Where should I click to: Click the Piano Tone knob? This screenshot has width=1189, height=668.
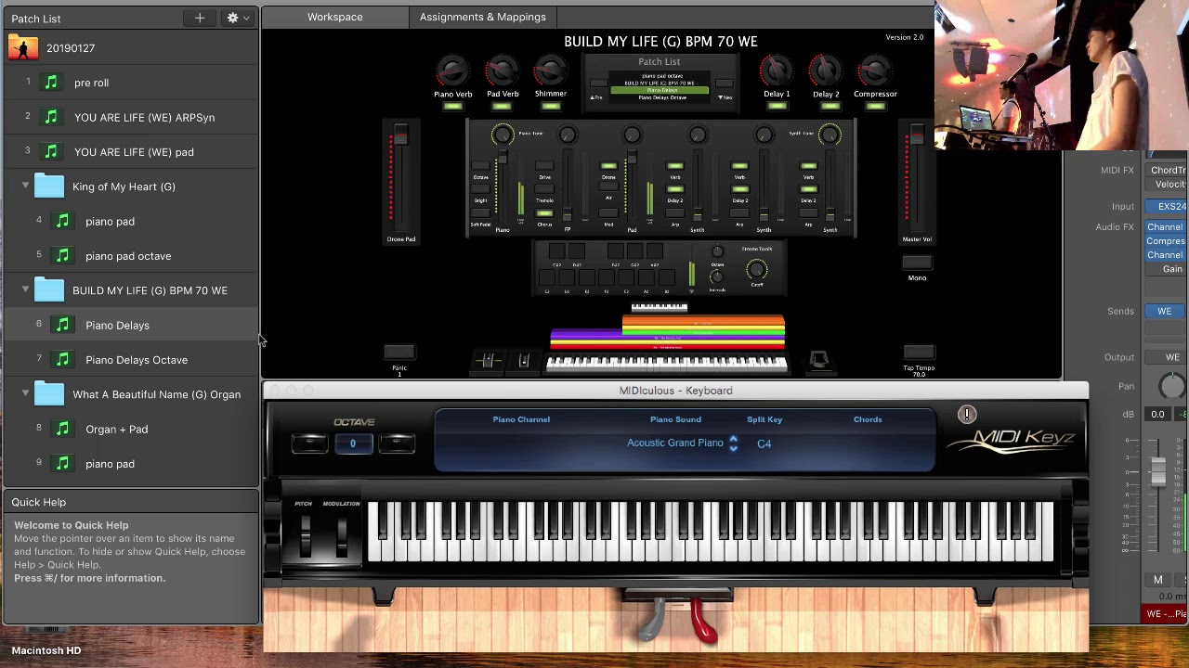[503, 135]
